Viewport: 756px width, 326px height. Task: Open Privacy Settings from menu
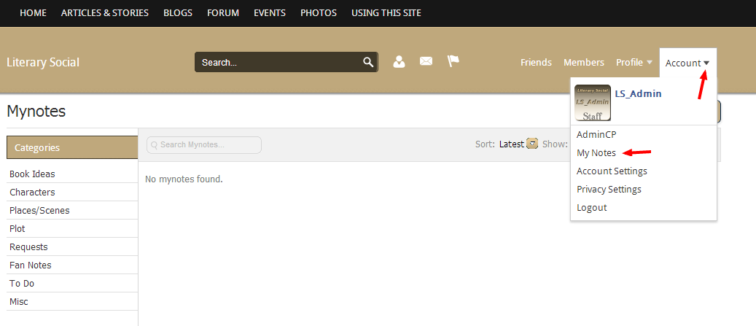609,190
